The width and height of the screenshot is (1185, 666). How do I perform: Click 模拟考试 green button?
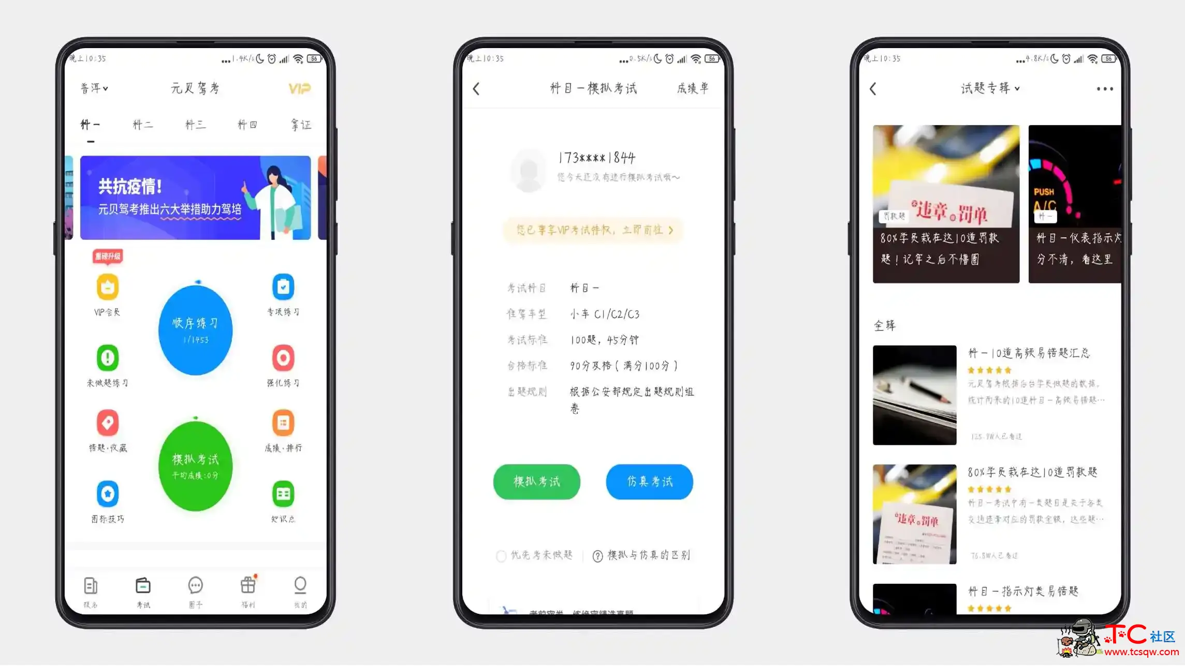click(536, 481)
